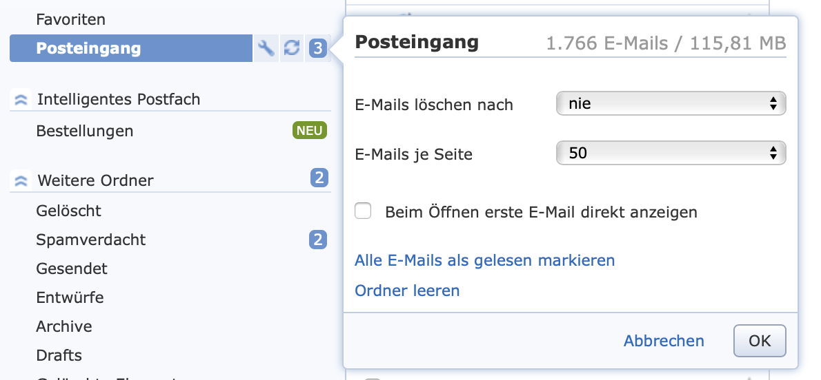
Task: Click 'Alle E-Mails als gelesen markieren'
Action: point(484,260)
